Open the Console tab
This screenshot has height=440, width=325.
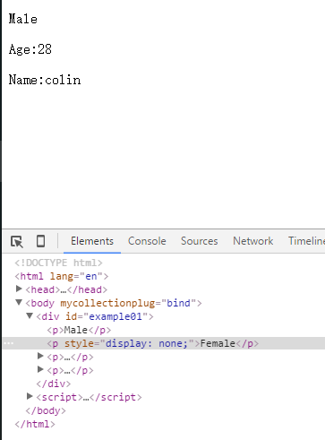click(147, 241)
